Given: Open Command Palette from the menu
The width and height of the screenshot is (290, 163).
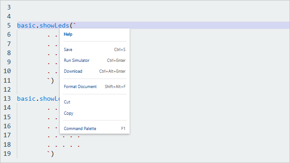Looking at the screenshot, I should click(95, 129).
